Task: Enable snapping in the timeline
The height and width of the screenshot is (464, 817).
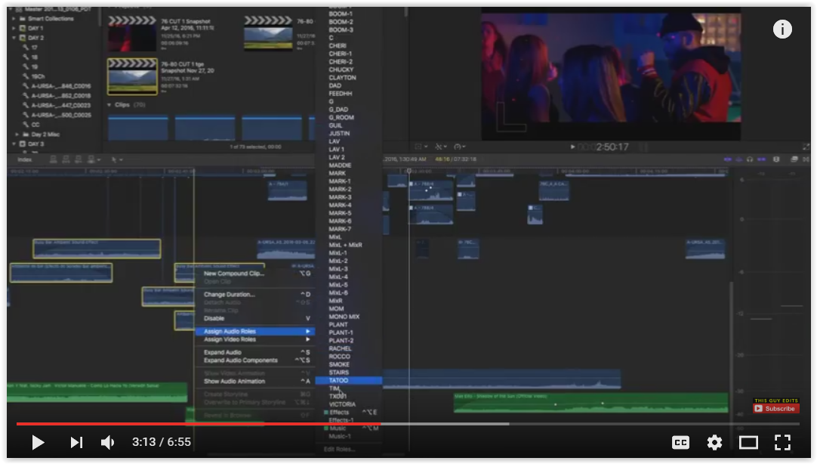Action: point(761,159)
